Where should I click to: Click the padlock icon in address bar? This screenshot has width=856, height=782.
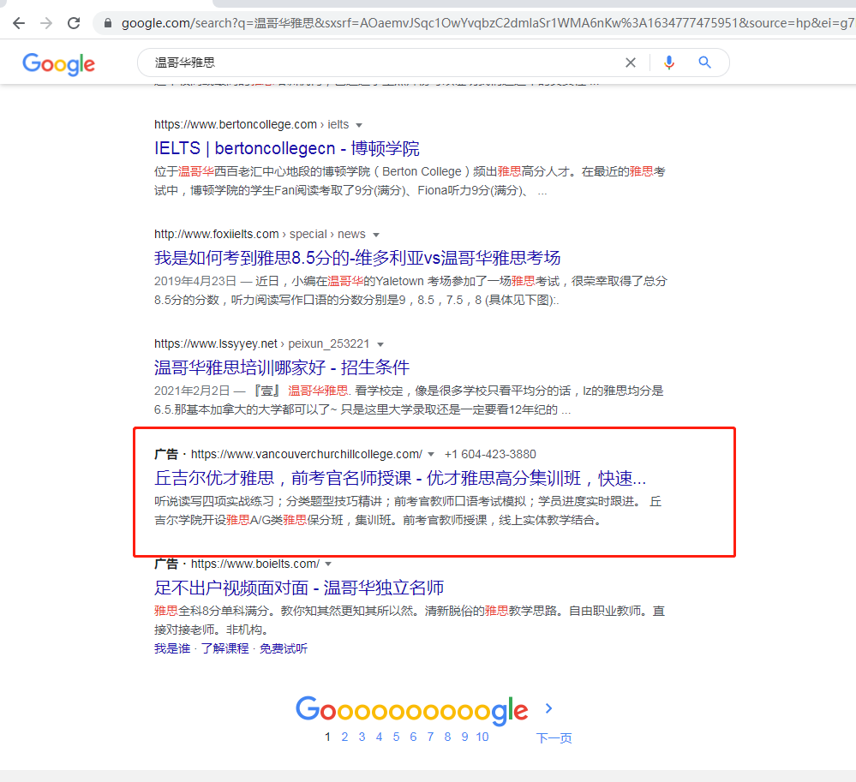(108, 23)
